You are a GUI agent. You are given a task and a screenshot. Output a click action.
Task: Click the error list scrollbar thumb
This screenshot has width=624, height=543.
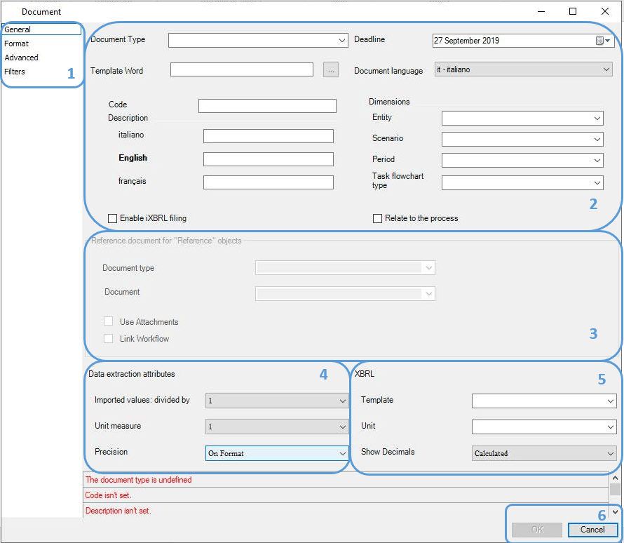point(616,489)
